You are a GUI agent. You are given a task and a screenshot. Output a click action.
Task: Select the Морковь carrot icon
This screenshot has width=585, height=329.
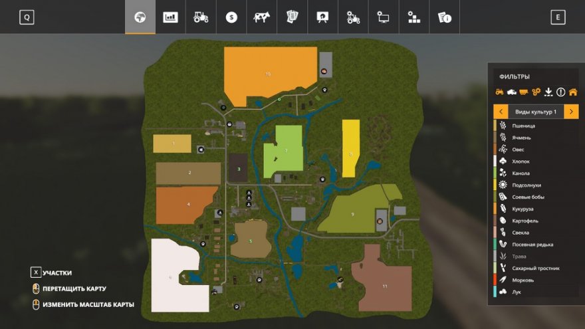503,280
